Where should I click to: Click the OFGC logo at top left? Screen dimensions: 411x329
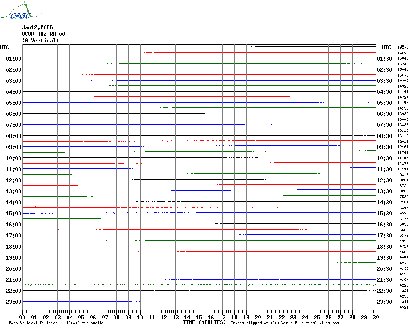click(x=20, y=11)
